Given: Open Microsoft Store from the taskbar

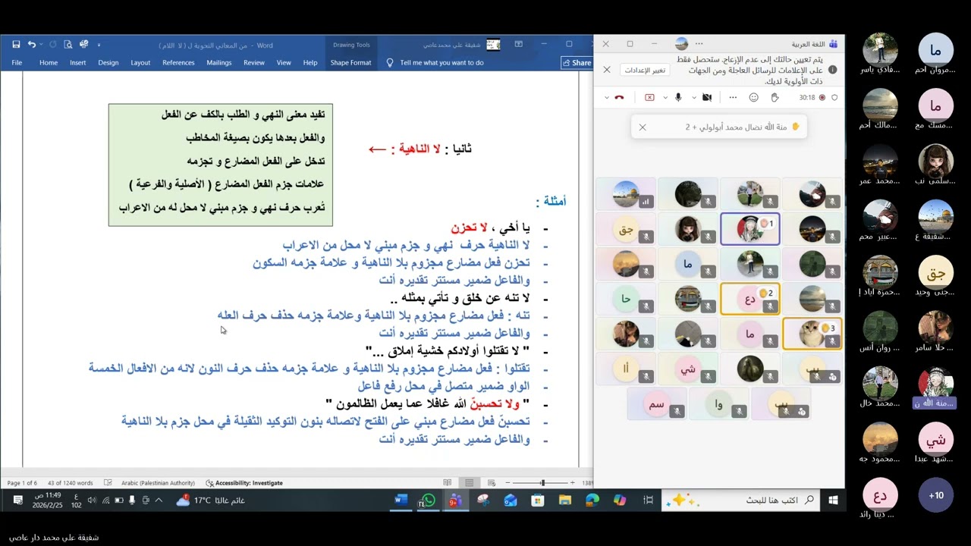Looking at the screenshot, I should pos(538,500).
